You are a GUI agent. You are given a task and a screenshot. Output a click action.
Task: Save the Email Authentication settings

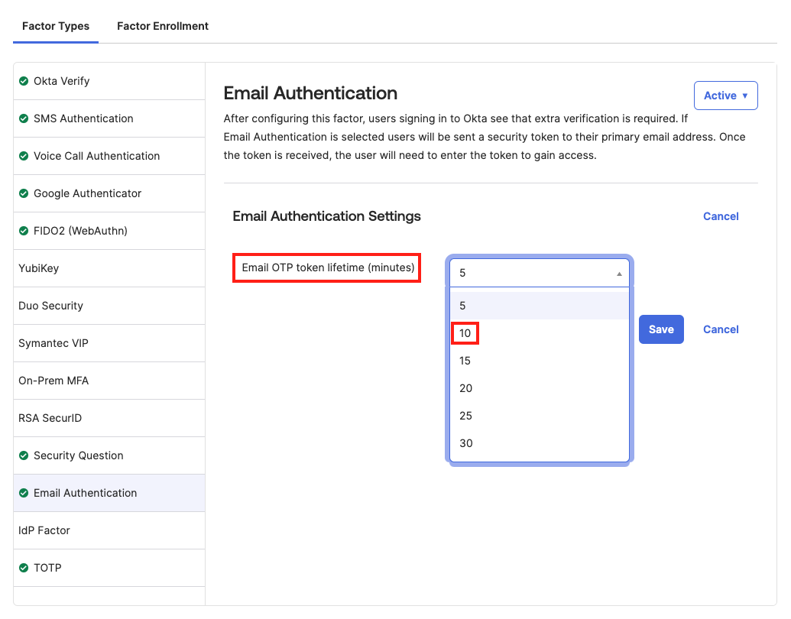pyautogui.click(x=660, y=329)
